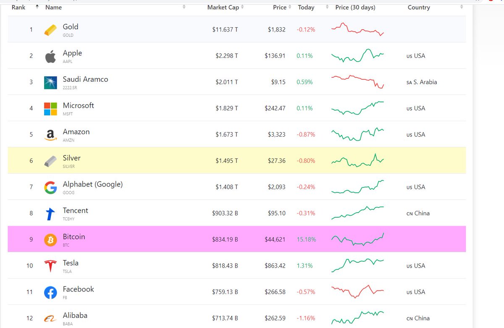Sort by Name column arrows
This screenshot has width=504, height=328.
(184, 7)
